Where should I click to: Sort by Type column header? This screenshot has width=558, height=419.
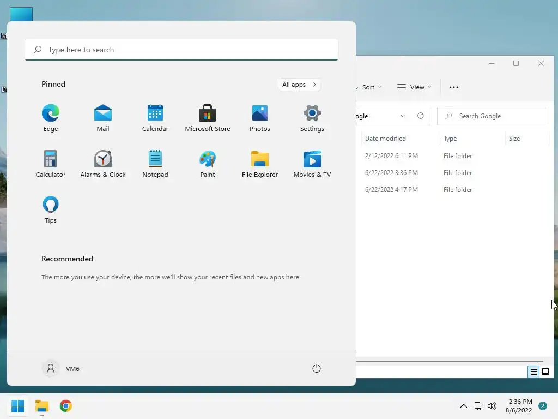coord(472,138)
